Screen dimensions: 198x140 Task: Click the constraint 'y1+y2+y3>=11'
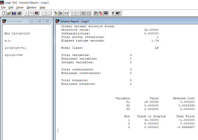point(15,48)
